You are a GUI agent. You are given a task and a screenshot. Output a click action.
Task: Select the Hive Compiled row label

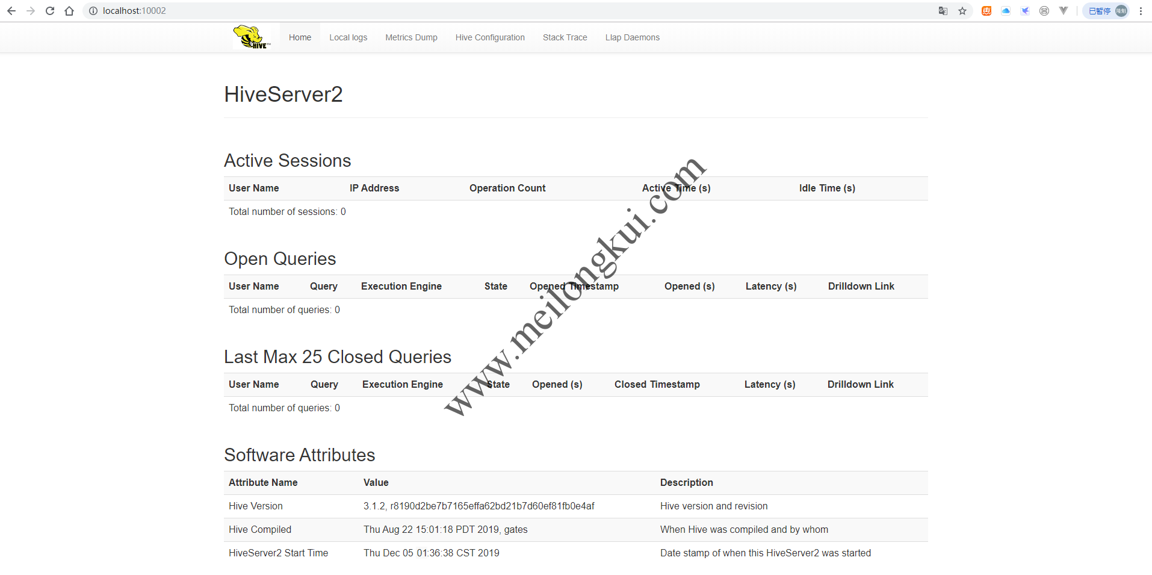pyautogui.click(x=259, y=529)
